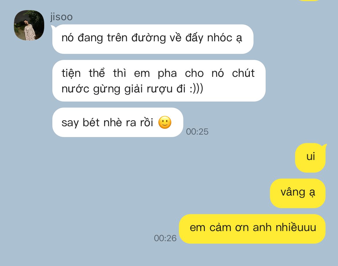Screen dimensions: 338x266
Task: Select the yellow "vâng ạ" message bubble
Action: point(298,193)
